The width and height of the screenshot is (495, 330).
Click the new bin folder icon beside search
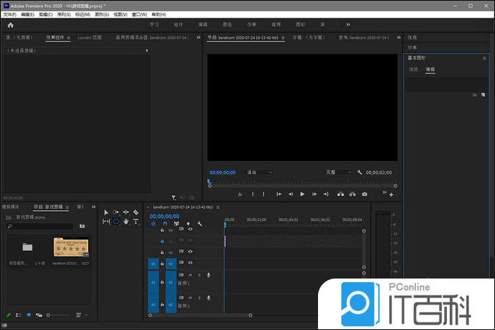tap(82, 226)
